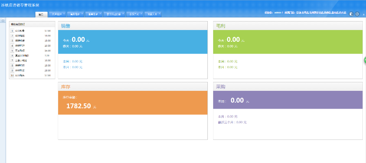This screenshot has height=163, width=366.
Task: Close the 菜单维护 tab
Action: 100,13
